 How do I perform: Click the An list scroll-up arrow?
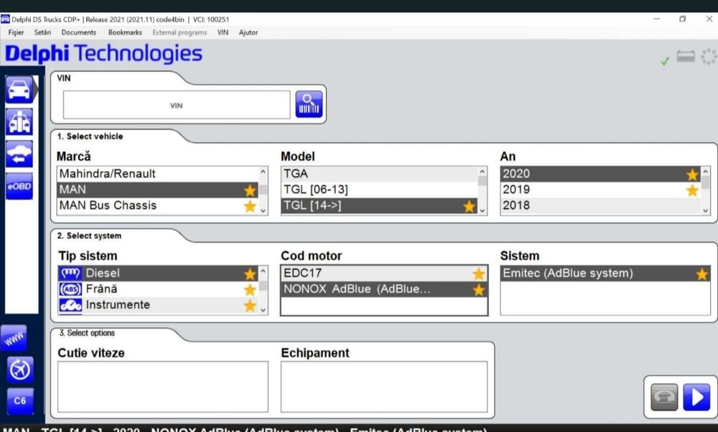(x=706, y=172)
